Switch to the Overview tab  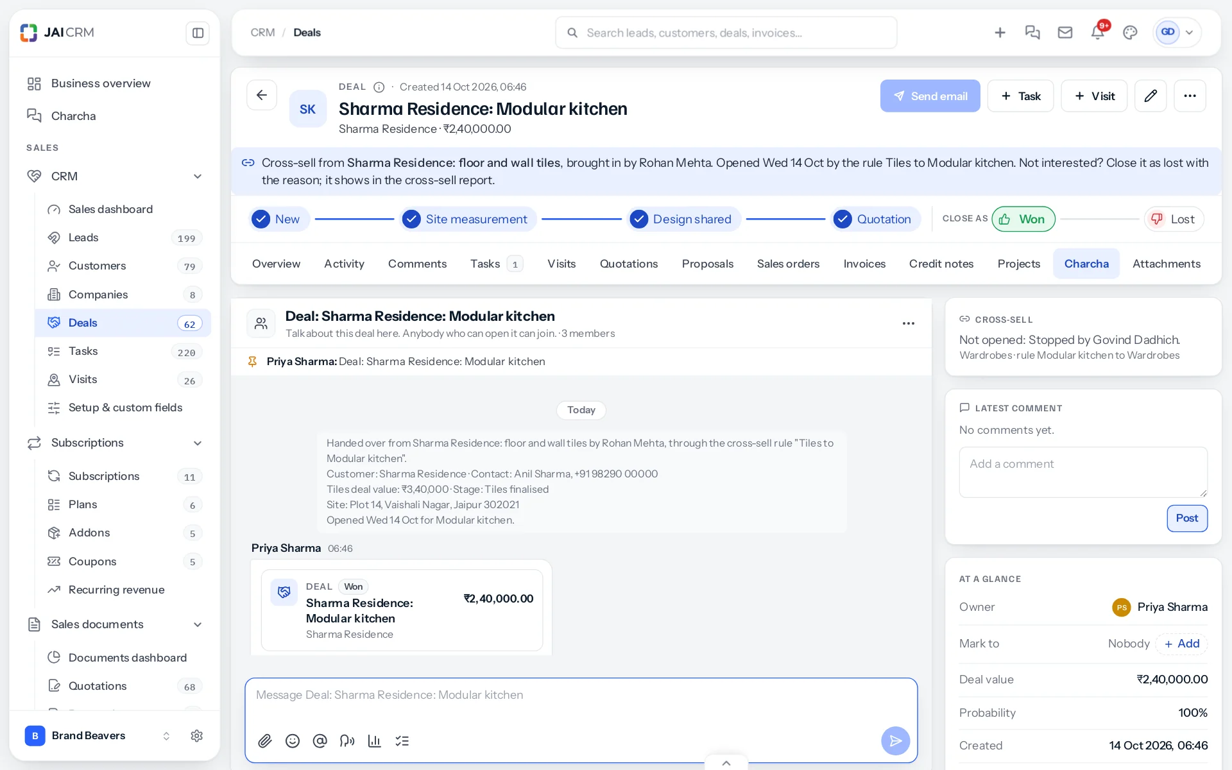pos(276,264)
